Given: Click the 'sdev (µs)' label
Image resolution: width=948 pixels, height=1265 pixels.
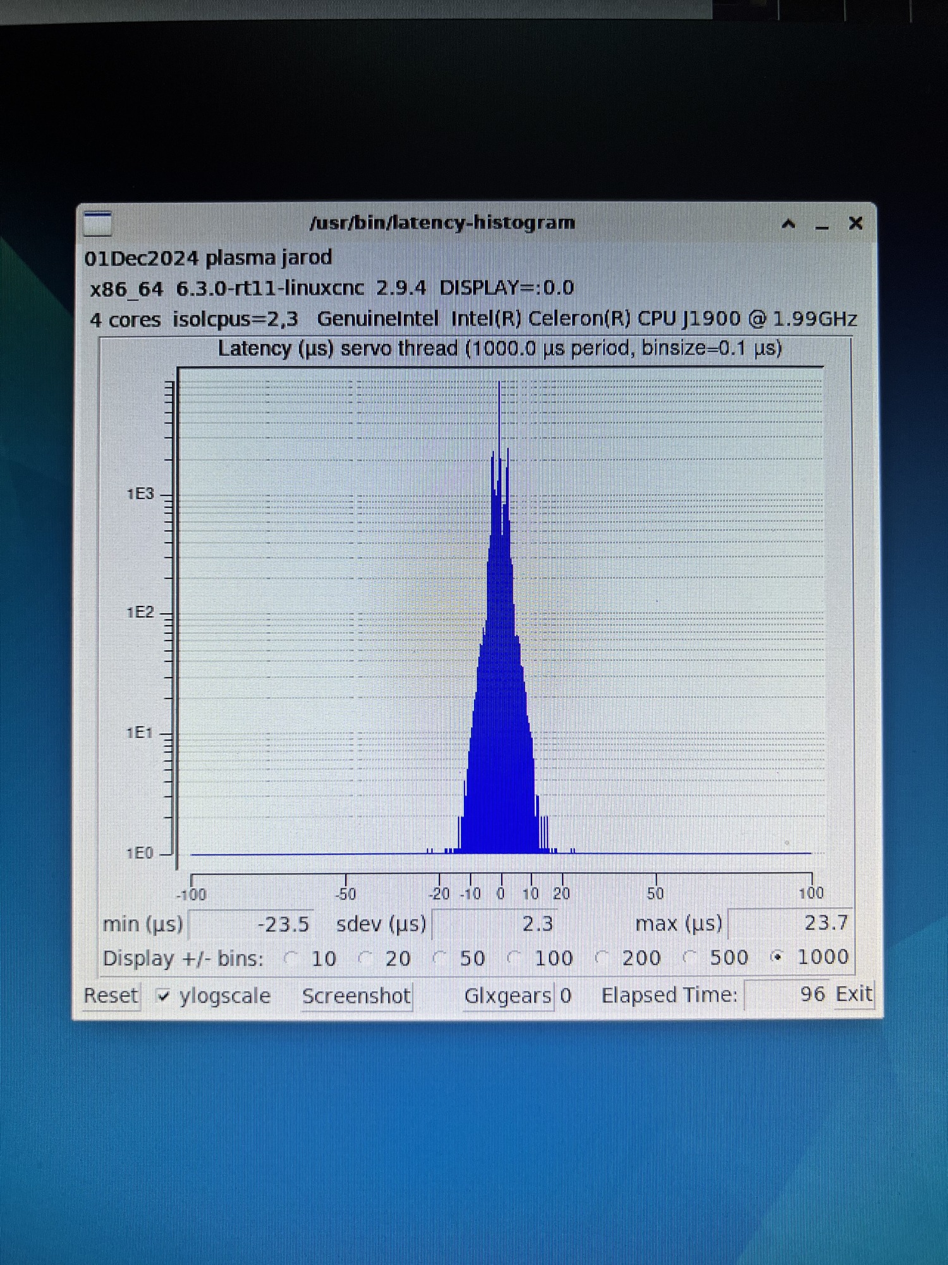Looking at the screenshot, I should [382, 925].
